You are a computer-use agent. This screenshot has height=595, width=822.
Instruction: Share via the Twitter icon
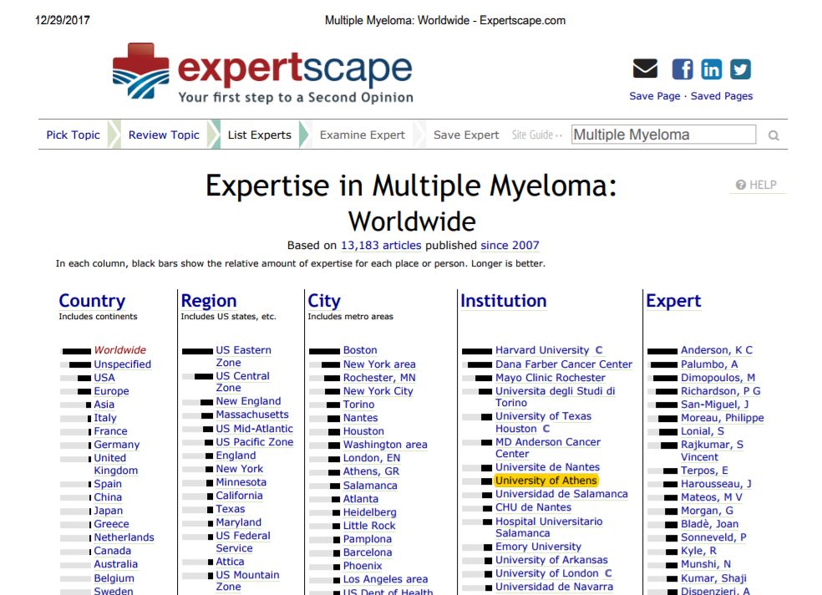740,69
